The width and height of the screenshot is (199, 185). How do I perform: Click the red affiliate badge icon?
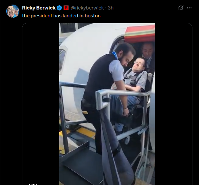(66, 8)
